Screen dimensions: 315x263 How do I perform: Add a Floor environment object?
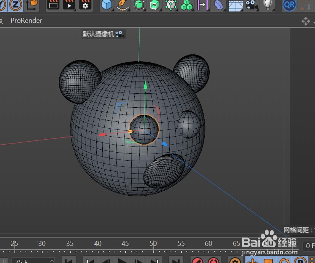coord(235,5)
